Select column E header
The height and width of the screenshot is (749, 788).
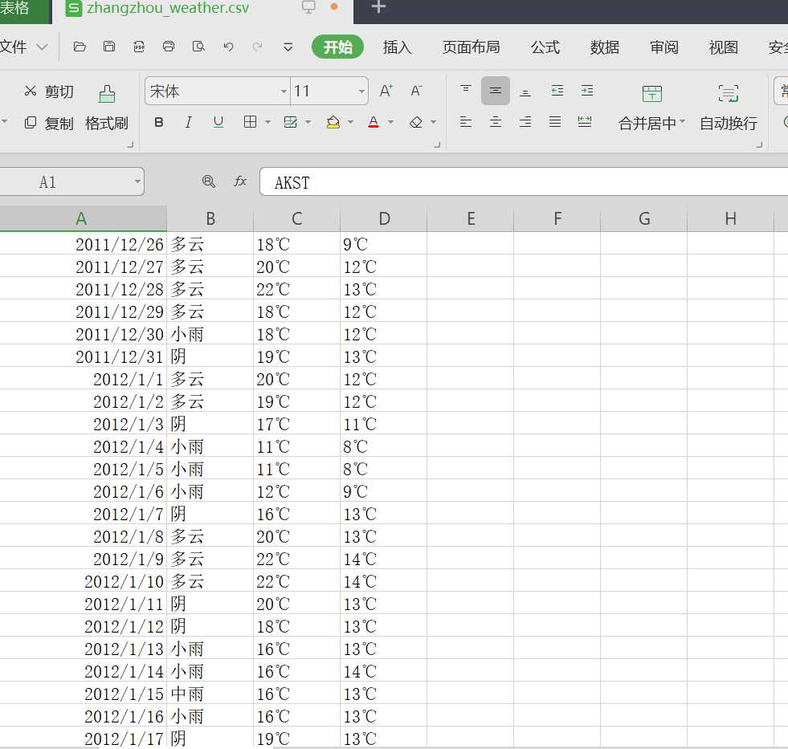click(471, 218)
